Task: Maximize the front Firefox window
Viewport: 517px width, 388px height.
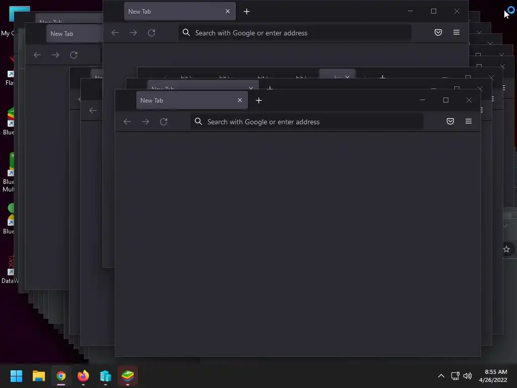Action: 446,100
